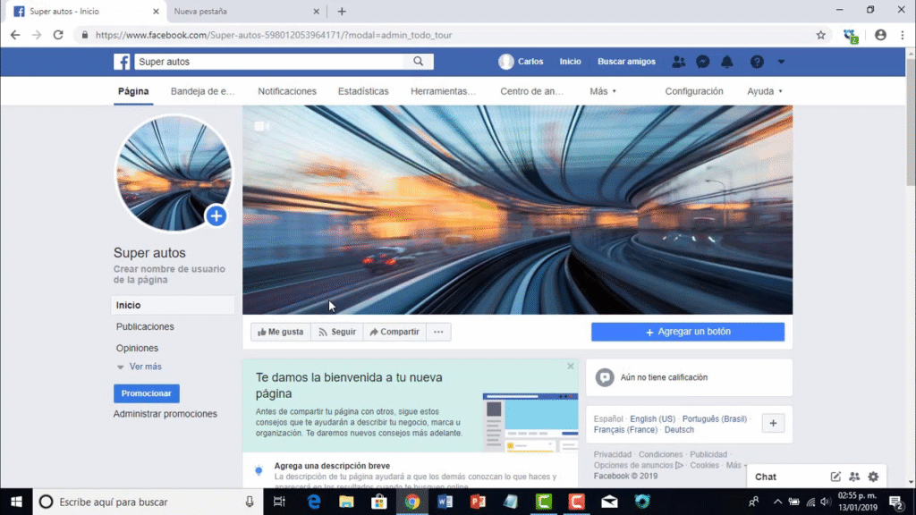The width and height of the screenshot is (916, 515).
Task: Open the notifications bell icon
Action: point(727,62)
